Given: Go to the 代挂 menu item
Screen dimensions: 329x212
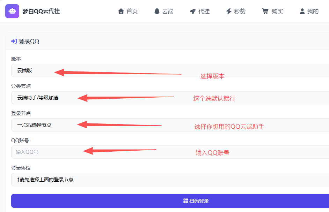Looking at the screenshot, I should (x=204, y=11).
